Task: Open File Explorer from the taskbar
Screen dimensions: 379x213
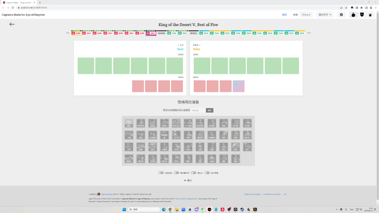Action: point(177,209)
